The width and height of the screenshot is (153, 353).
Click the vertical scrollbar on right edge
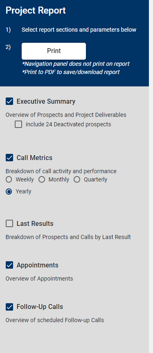tap(151, 176)
